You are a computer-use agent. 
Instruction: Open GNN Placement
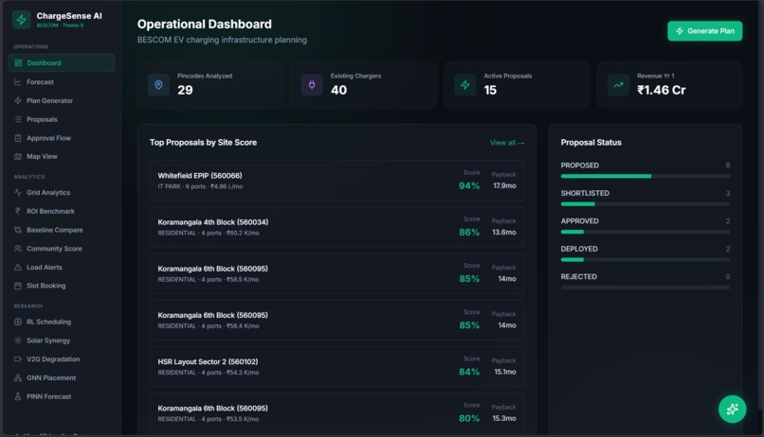click(x=62, y=377)
